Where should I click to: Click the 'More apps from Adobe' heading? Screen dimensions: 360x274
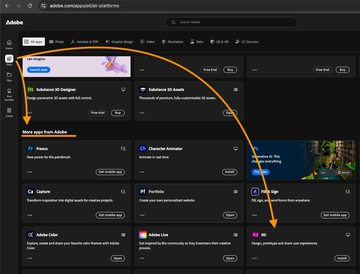(45, 132)
